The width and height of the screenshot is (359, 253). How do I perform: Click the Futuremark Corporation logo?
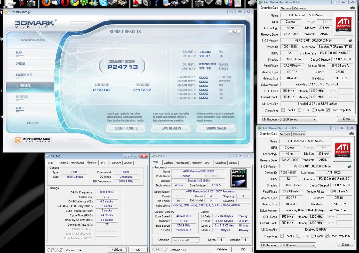(33, 140)
